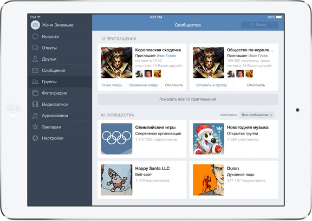312x221 pixels.
Task: Click Вступить в группу button
Action: click(211, 85)
